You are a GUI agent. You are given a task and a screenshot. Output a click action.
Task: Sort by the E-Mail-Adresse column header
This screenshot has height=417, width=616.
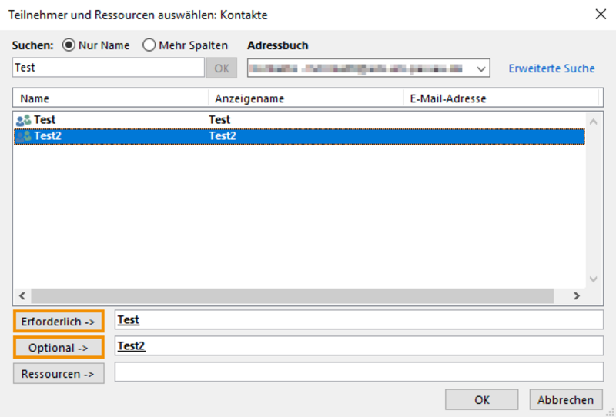click(501, 98)
